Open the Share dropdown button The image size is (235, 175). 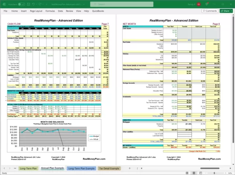tap(226, 11)
